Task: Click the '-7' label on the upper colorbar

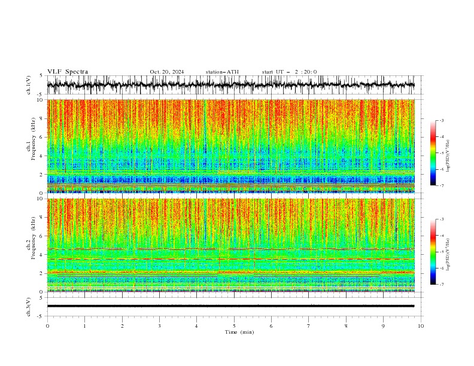Action: click(x=441, y=186)
